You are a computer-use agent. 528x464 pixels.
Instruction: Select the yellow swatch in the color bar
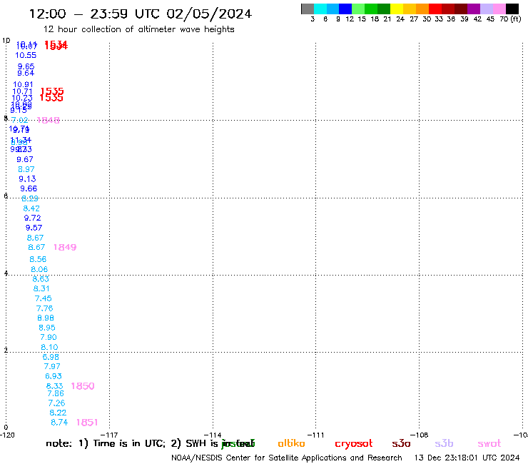[x=397, y=9]
